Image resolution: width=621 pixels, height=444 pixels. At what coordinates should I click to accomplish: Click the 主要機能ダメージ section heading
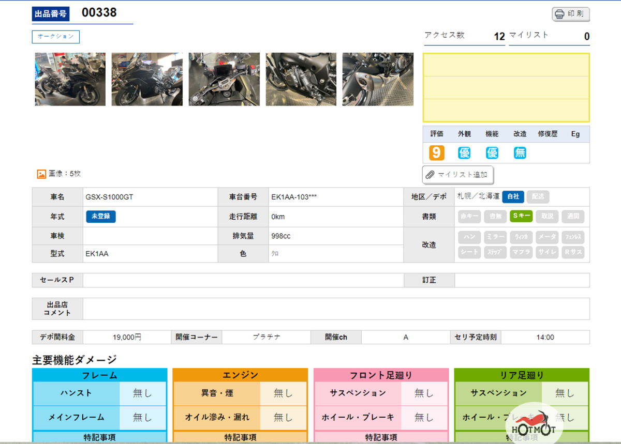coord(75,360)
